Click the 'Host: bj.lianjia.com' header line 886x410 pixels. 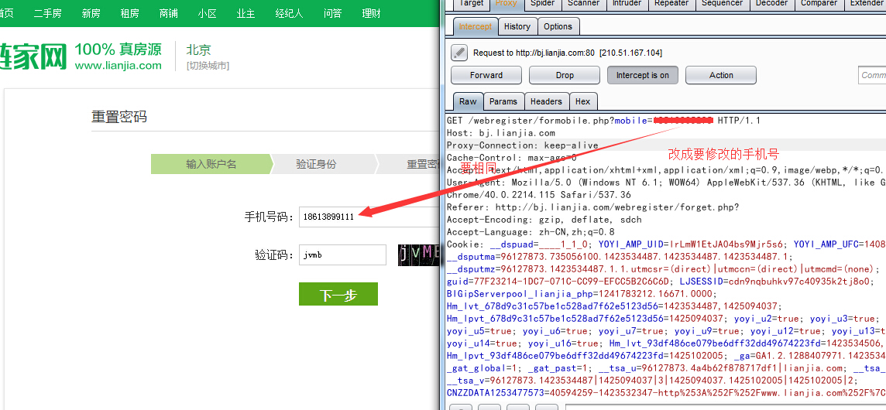pos(500,133)
